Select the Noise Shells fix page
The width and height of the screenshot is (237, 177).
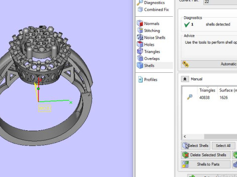pos(151,38)
